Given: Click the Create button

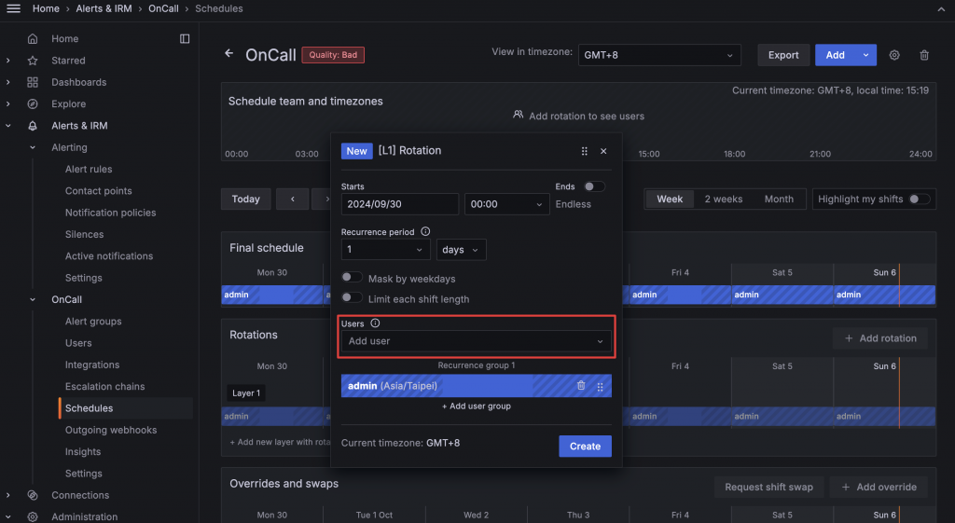Looking at the screenshot, I should coord(585,447).
